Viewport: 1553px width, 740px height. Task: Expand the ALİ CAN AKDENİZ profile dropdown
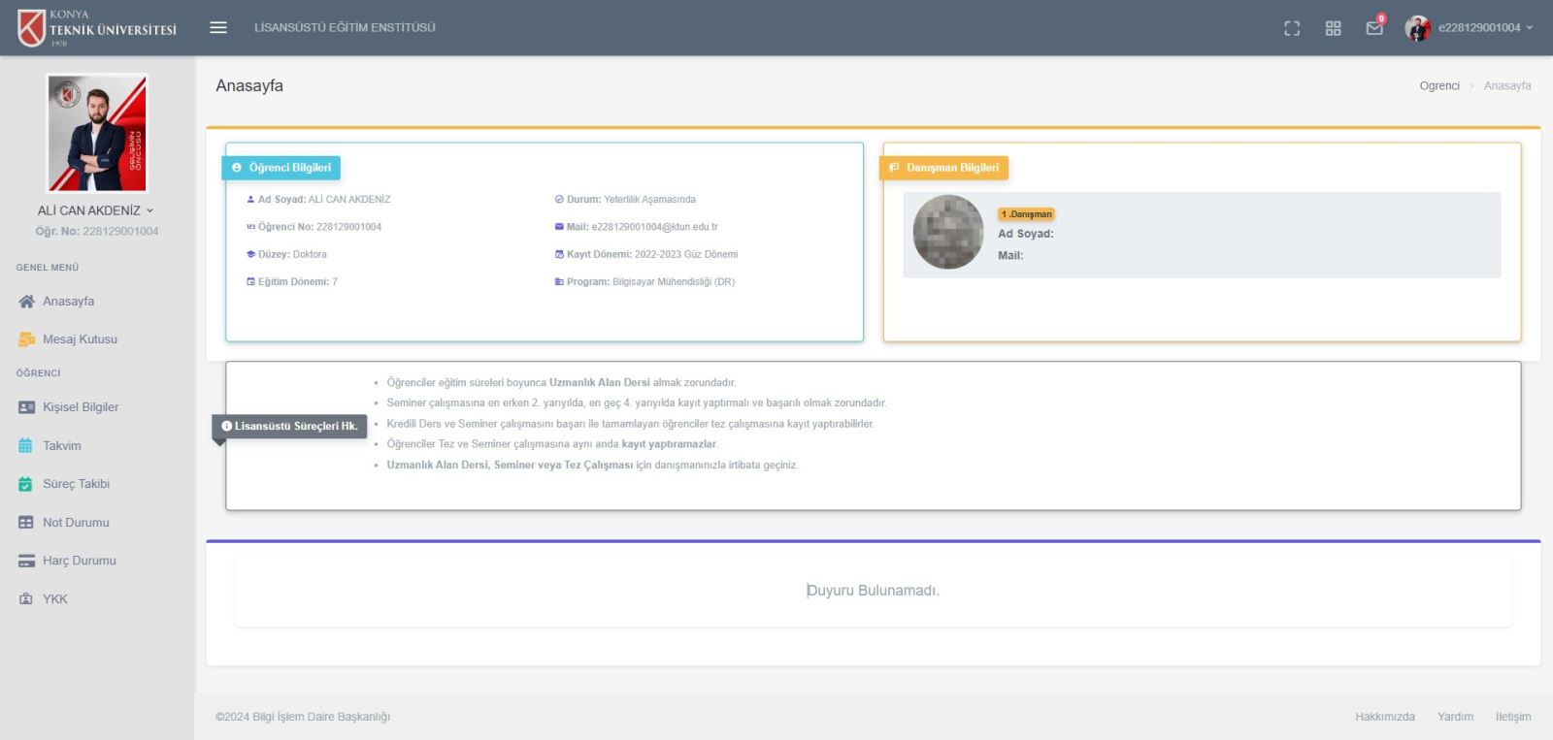[95, 210]
